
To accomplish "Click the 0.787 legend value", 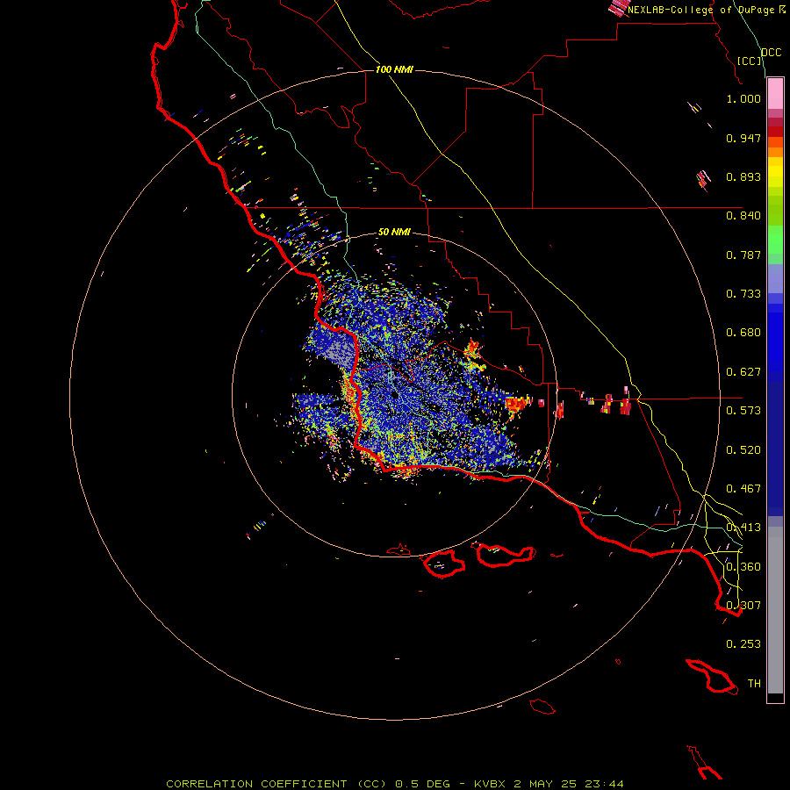I will click(x=743, y=255).
